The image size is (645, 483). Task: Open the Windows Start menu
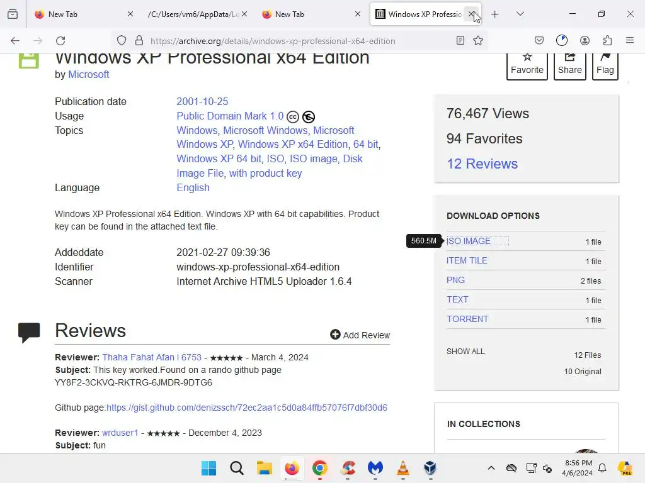click(x=208, y=468)
